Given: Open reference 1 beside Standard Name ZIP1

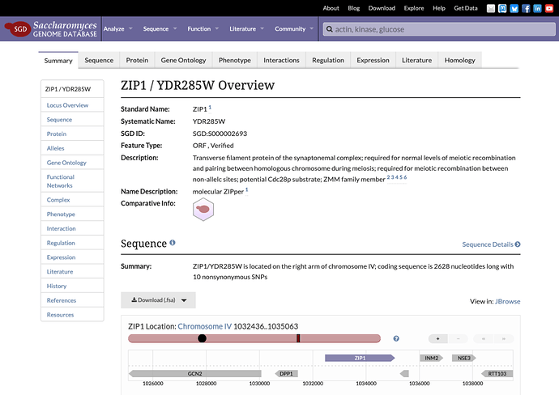Looking at the screenshot, I should pos(210,107).
